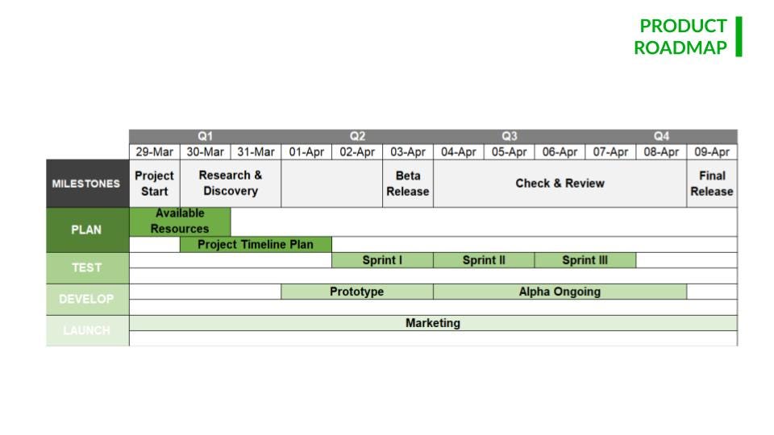Click the LAUNCH row header
Viewport: 774px width, 435px height.
click(x=88, y=330)
